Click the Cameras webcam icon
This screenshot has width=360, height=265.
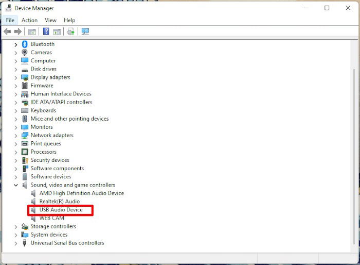(x=25, y=53)
